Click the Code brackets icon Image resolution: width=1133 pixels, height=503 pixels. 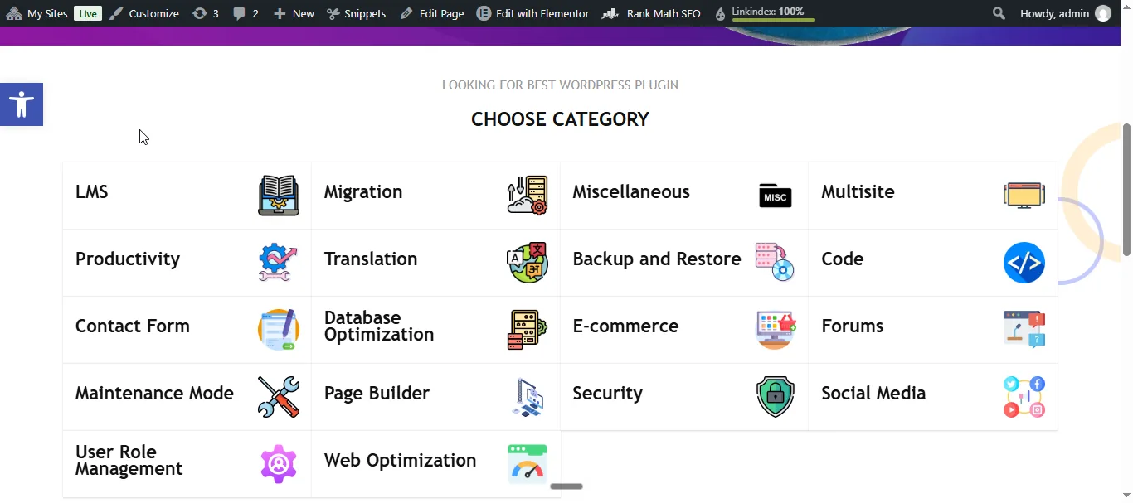(1024, 263)
